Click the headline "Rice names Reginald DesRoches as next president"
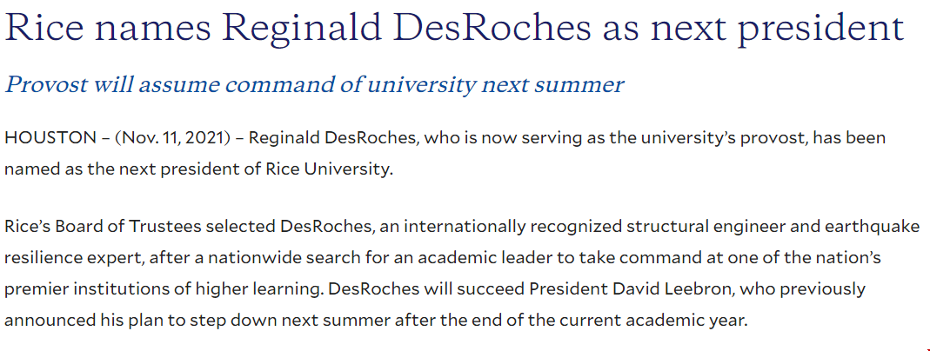Viewport: 930px width, 351px height. click(454, 28)
